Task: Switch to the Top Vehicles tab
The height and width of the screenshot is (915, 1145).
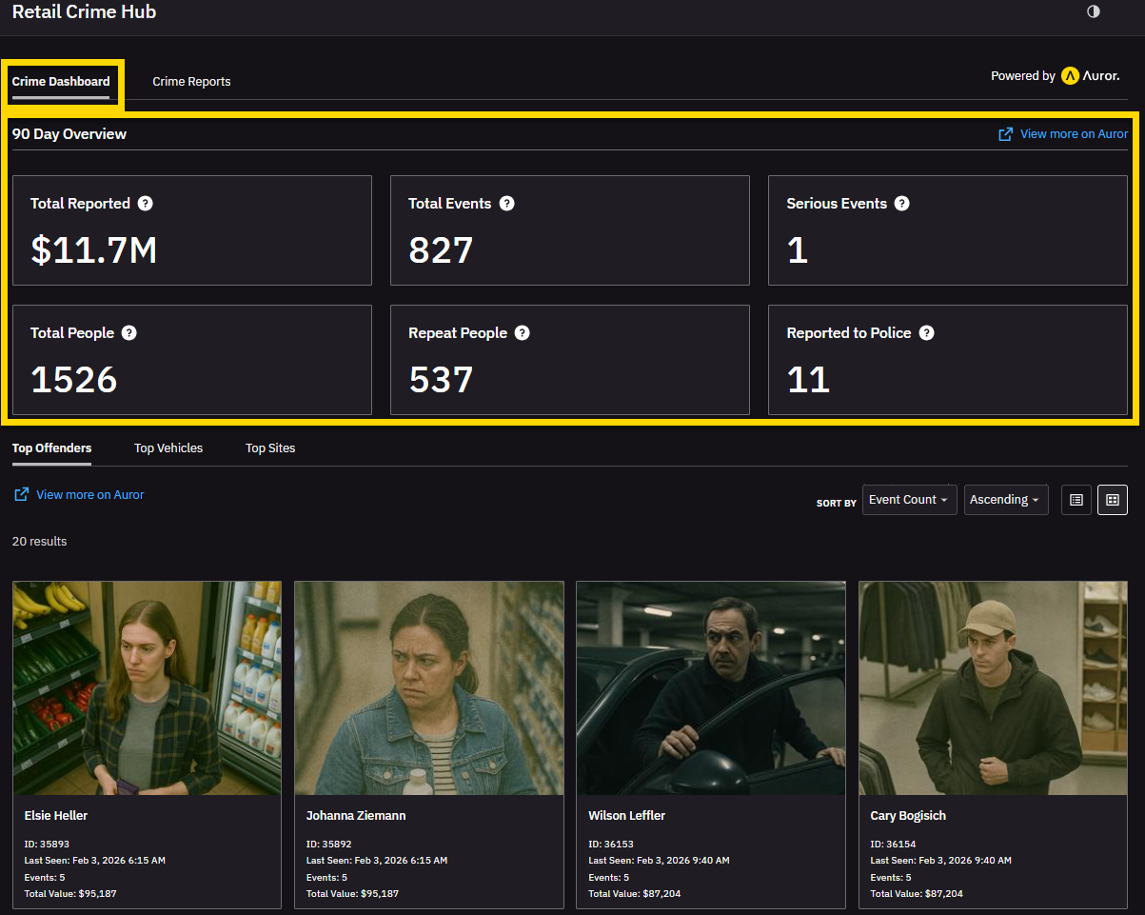Action: (x=168, y=448)
